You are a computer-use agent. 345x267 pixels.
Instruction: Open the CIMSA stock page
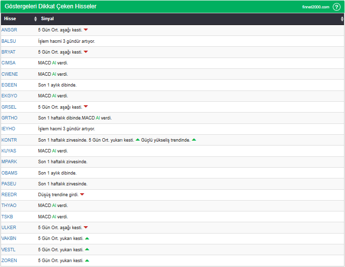point(8,63)
